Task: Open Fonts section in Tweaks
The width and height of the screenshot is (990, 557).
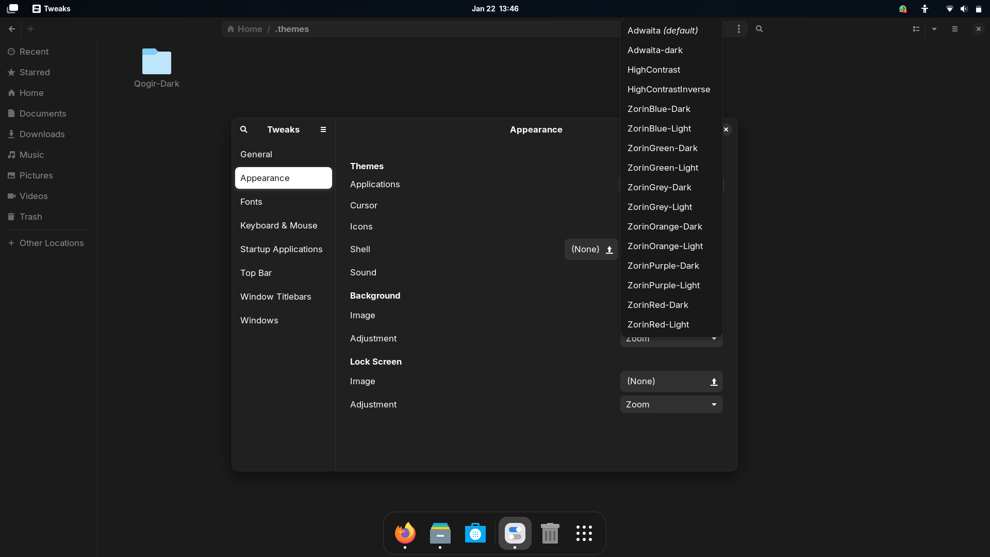Action: click(x=284, y=202)
